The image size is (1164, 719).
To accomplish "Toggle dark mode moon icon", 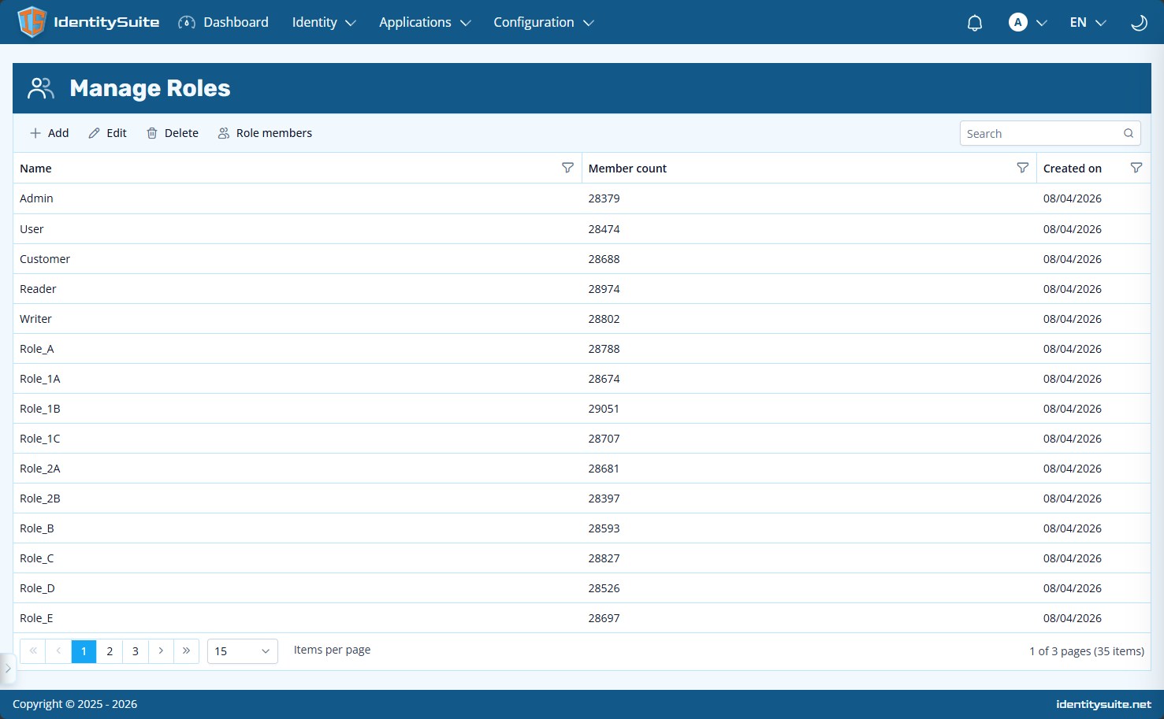I will click(1139, 23).
